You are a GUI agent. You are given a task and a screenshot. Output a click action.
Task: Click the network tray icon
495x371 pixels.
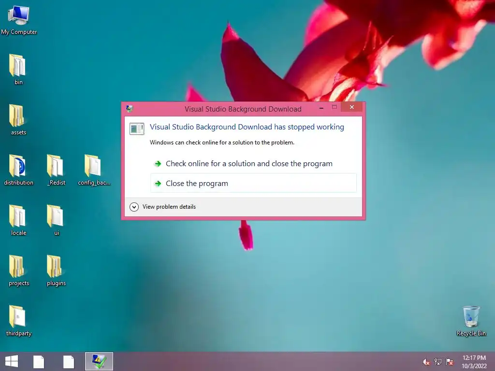click(438, 362)
